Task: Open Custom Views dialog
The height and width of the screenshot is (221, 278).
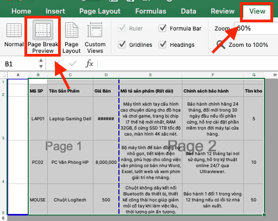Action: coord(95,38)
